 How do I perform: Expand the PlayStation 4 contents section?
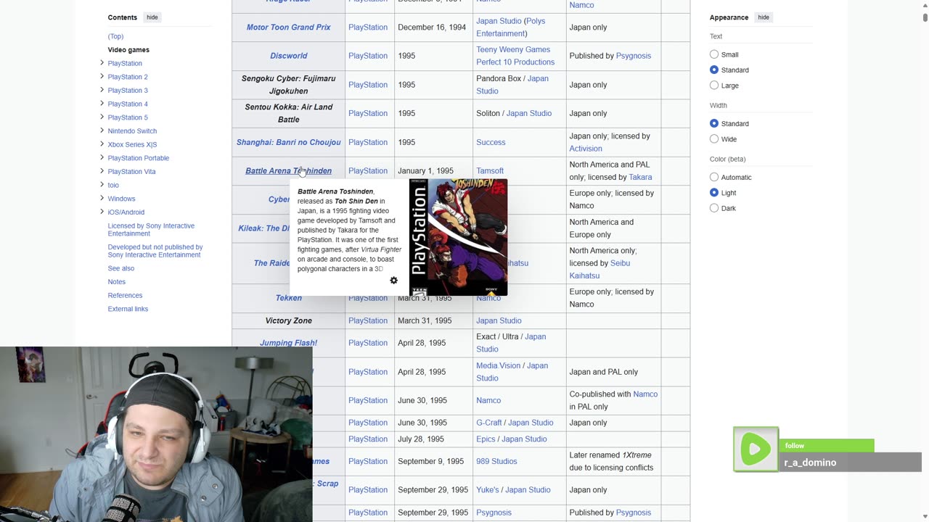102,104
